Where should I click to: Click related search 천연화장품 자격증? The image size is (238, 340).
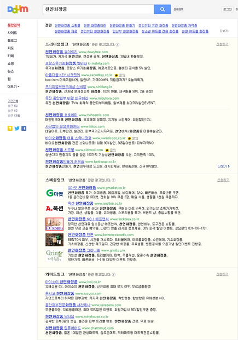(184, 26)
